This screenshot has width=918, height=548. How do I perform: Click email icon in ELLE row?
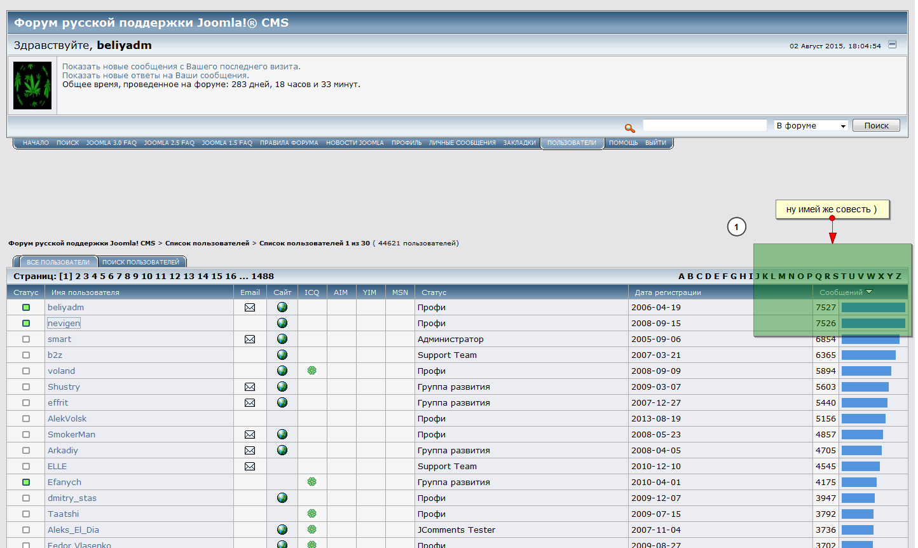(250, 467)
